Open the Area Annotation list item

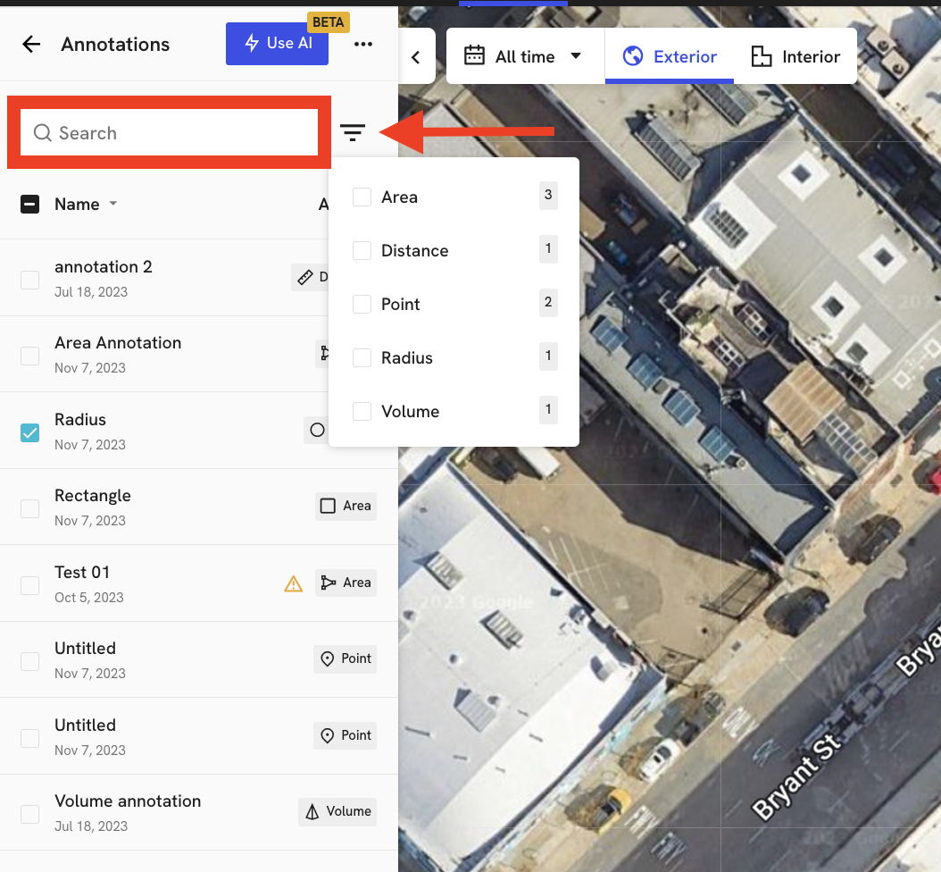pyautogui.click(x=118, y=344)
